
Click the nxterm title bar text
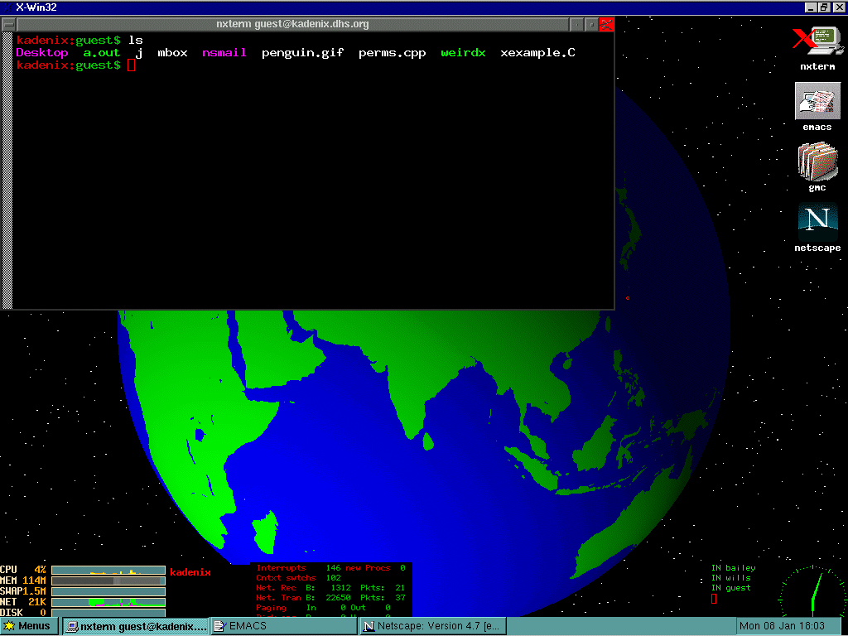[292, 24]
